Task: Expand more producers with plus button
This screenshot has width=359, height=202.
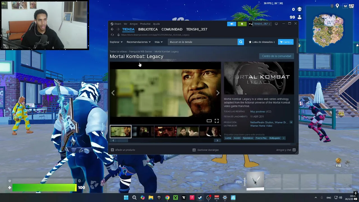Action: tap(291, 122)
